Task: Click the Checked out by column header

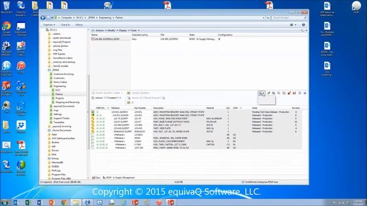Action: tap(140, 35)
